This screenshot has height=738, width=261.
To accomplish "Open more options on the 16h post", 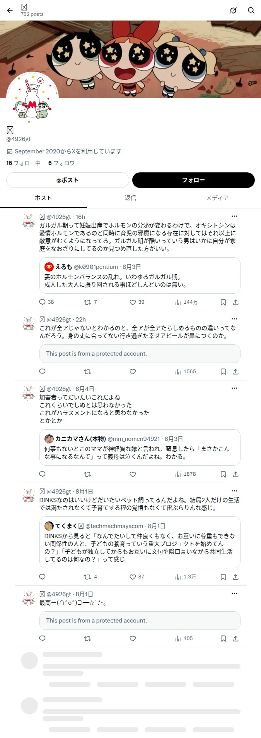I will coord(234,216).
